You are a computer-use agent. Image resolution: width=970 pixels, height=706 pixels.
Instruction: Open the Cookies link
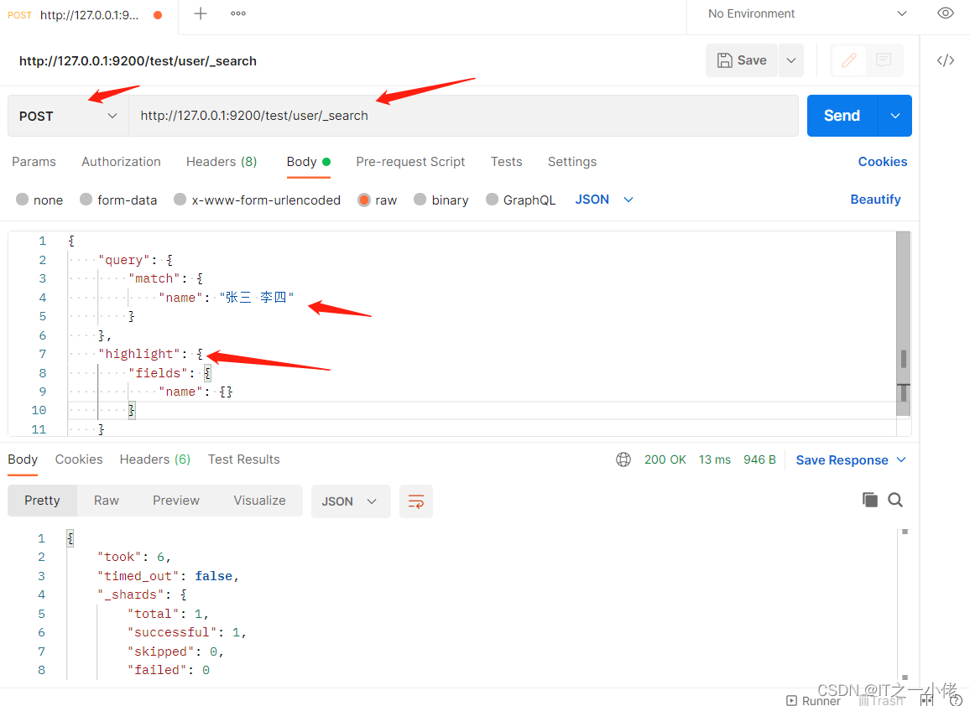pos(882,161)
